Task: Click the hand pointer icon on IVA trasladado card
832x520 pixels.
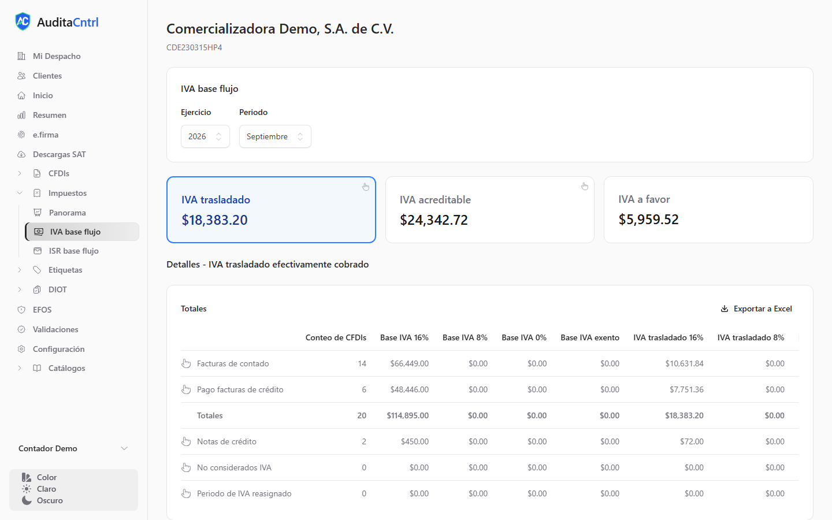Action: [366, 187]
